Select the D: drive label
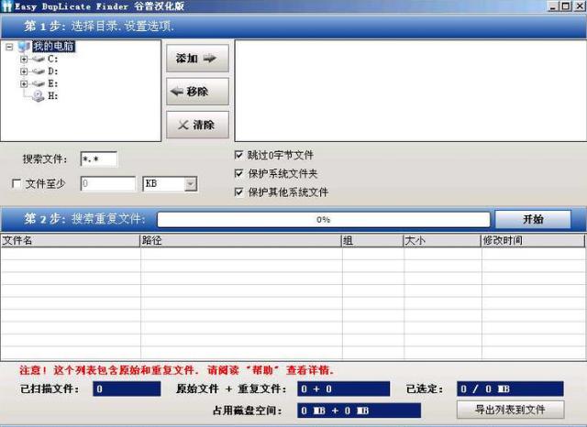The height and width of the screenshot is (427, 587). point(53,71)
